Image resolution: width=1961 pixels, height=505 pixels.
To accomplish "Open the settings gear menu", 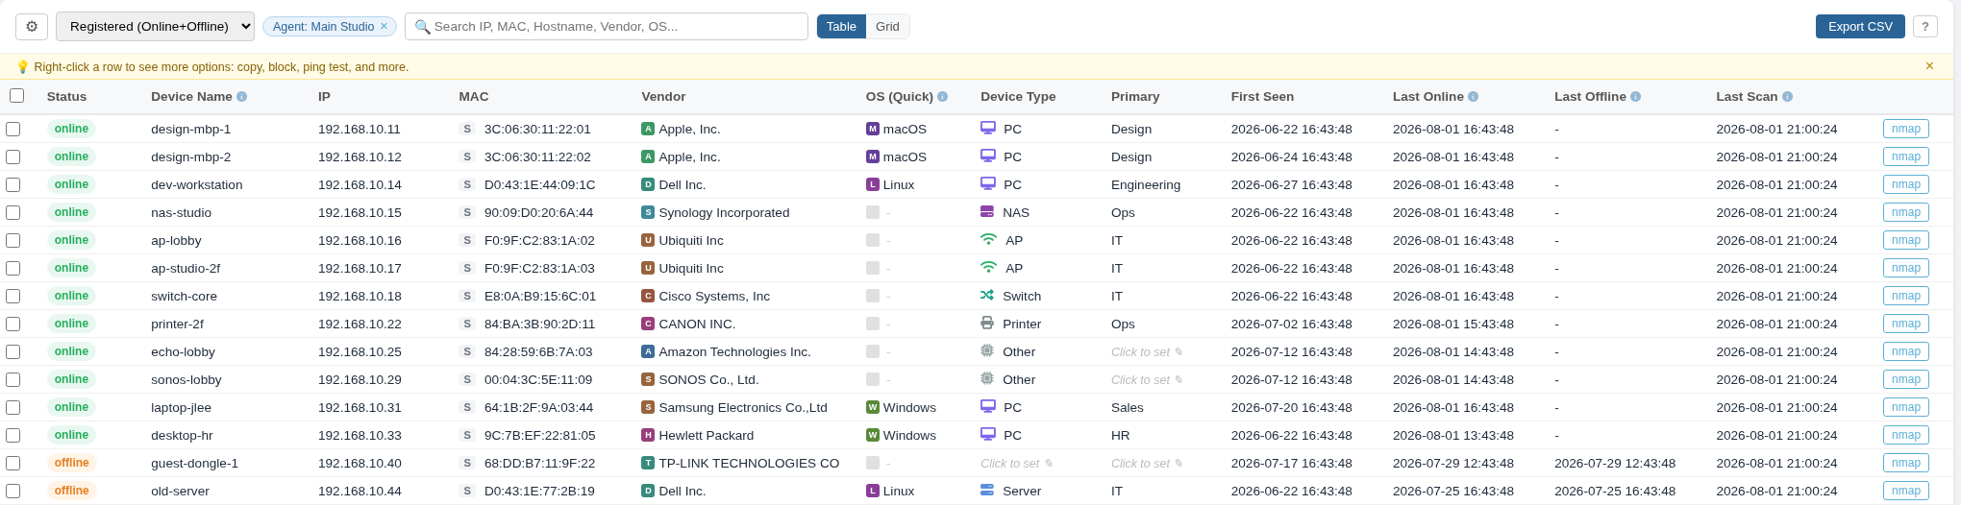I will tap(32, 27).
